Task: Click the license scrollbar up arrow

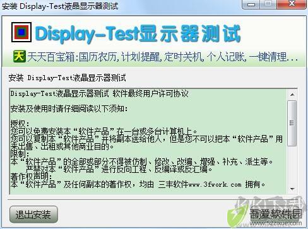Action: (292, 95)
